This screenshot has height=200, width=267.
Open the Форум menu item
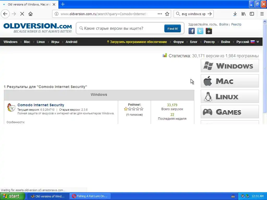click(x=178, y=42)
